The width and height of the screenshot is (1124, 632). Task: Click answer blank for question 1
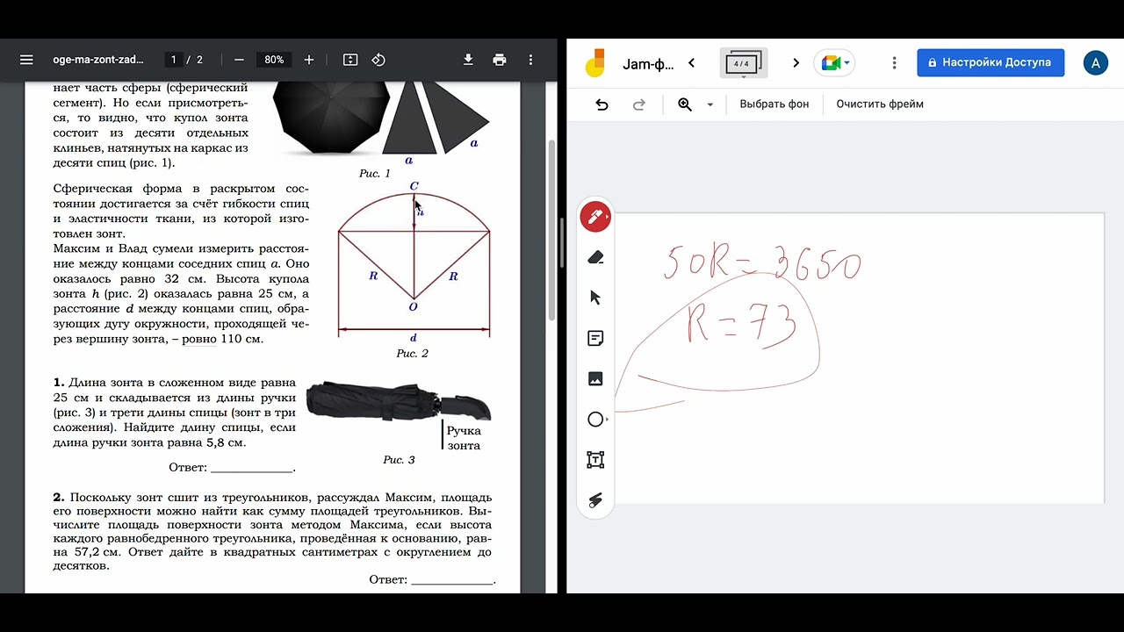pos(252,469)
